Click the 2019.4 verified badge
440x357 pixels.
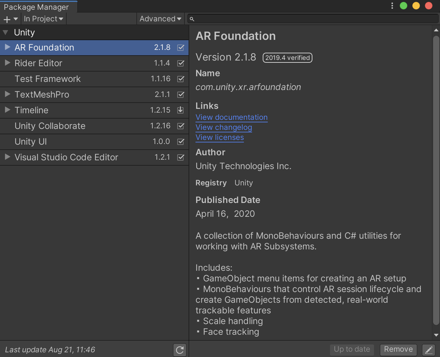288,58
